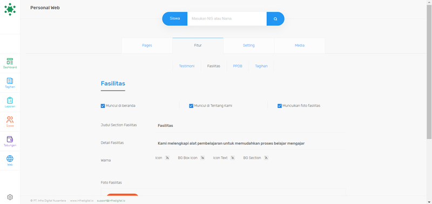Select the Fitur tab
This screenshot has height=204, width=432.
point(198,45)
